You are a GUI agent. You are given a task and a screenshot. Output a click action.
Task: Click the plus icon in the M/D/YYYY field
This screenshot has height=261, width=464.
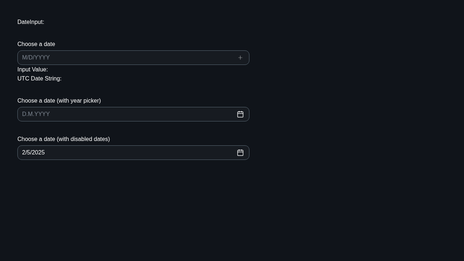(240, 58)
